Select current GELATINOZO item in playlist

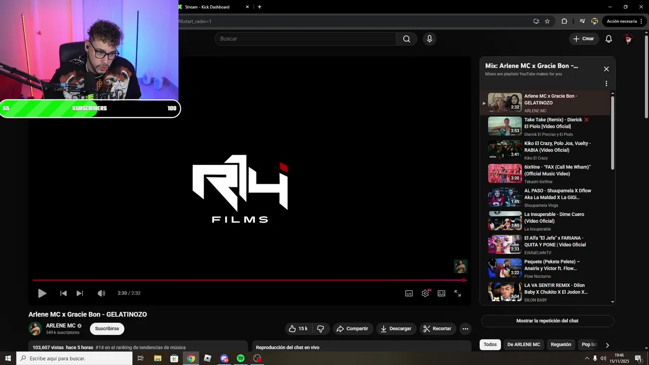click(x=546, y=103)
